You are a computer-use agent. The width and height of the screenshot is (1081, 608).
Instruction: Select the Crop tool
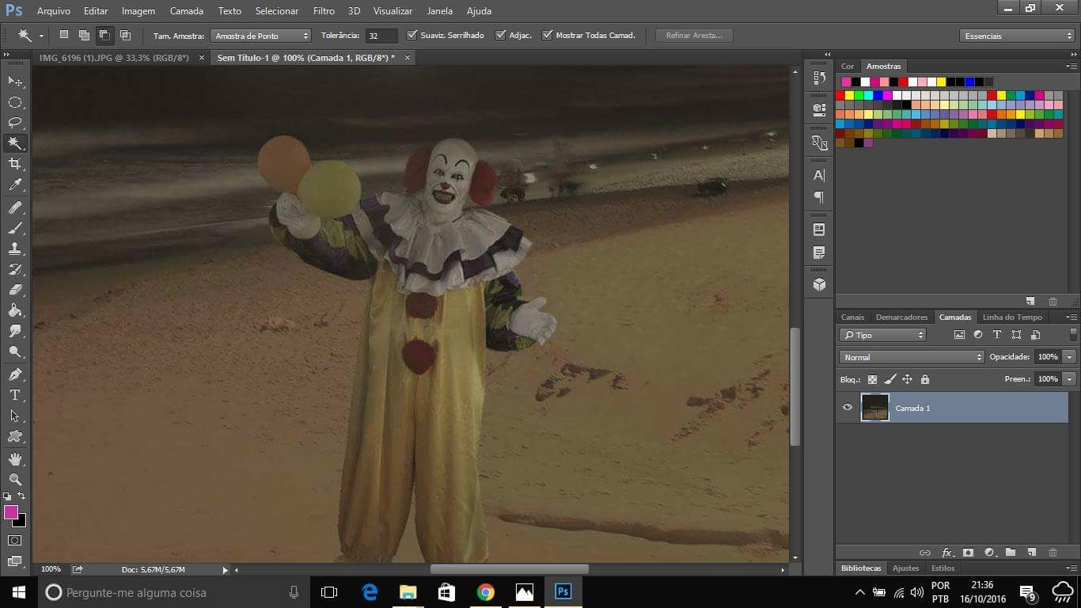pos(15,164)
